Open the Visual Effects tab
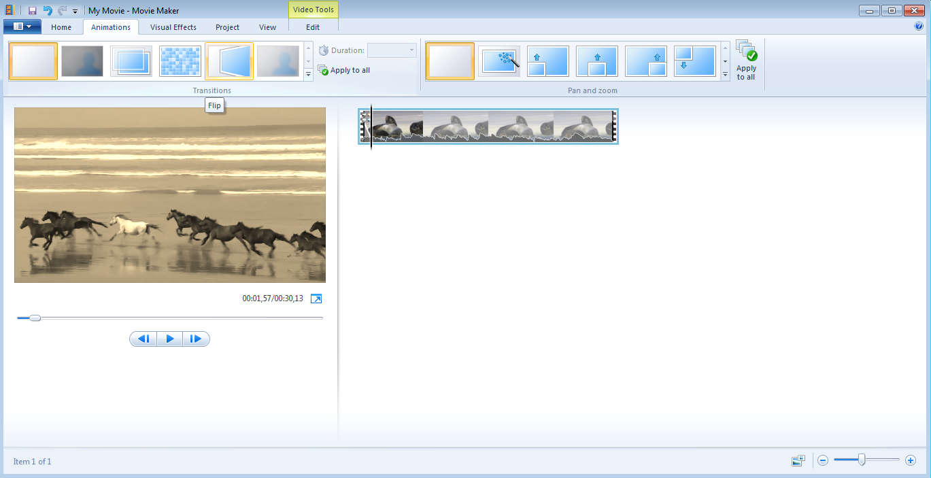931x478 pixels. [173, 27]
